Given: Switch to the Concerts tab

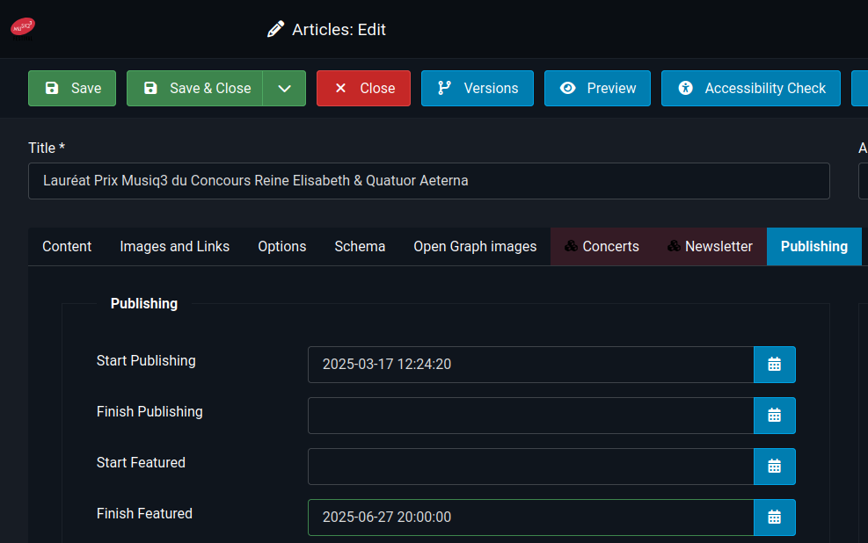Looking at the screenshot, I should pos(602,247).
